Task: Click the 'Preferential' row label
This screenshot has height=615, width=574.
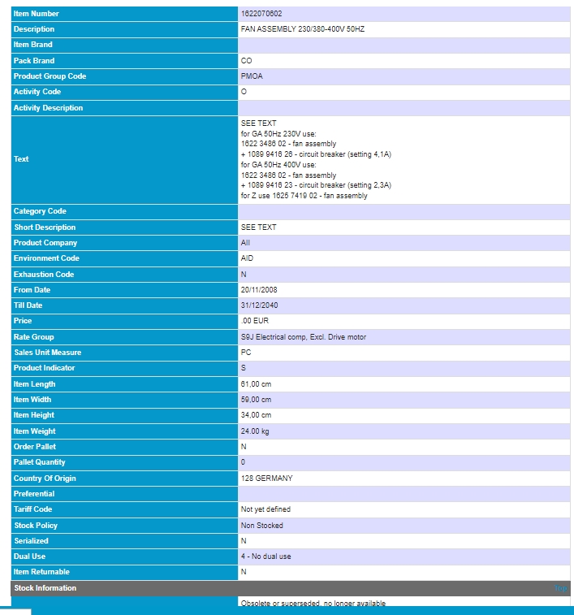Action: [x=34, y=494]
